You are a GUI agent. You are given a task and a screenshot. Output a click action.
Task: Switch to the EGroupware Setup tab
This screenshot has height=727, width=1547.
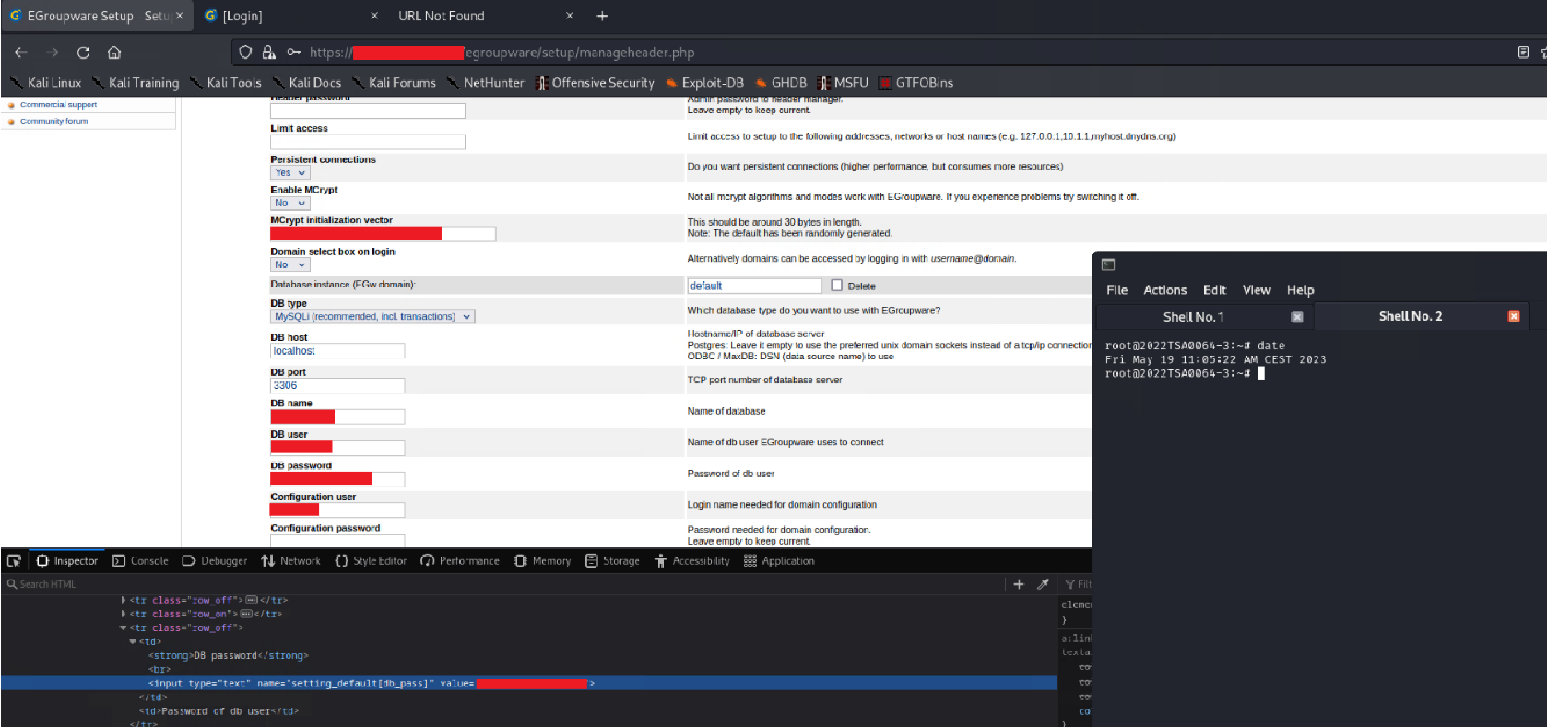coord(96,16)
